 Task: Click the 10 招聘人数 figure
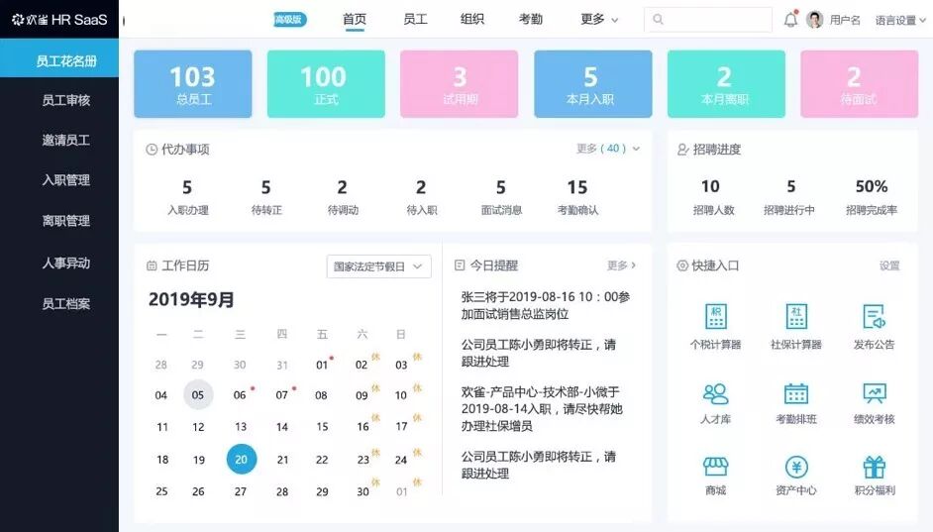click(712, 196)
